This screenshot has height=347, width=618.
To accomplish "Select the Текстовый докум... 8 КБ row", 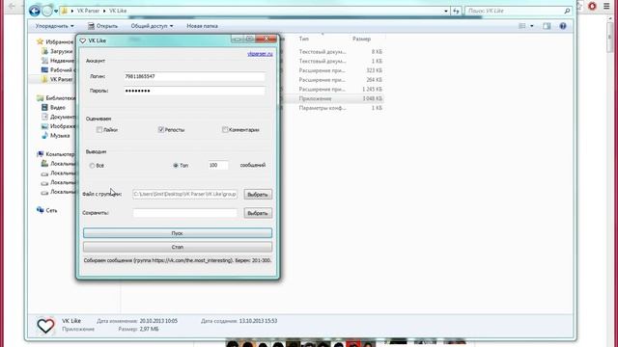I will pyautogui.click(x=333, y=51).
